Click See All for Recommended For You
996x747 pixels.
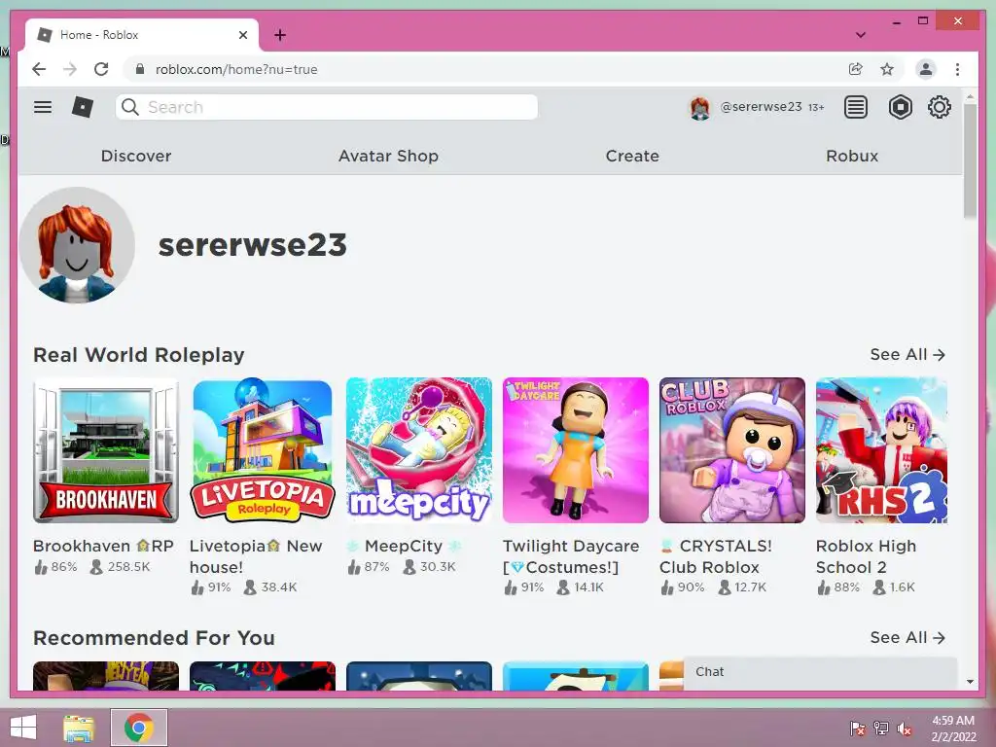coord(907,637)
